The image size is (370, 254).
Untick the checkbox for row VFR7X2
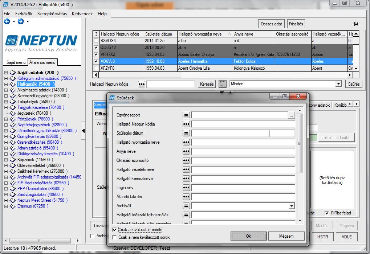pos(96,54)
